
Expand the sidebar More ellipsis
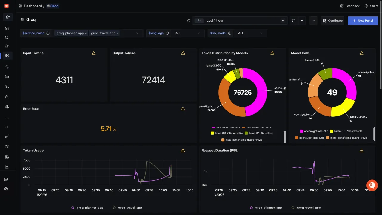tap(7, 118)
